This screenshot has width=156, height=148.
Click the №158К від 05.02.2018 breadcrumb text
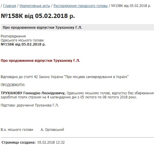131,6
